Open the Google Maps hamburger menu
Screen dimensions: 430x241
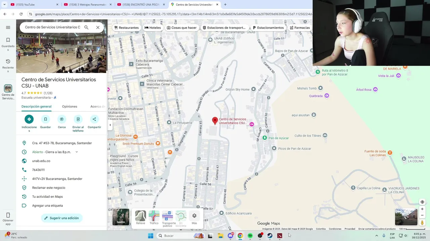pyautogui.click(x=8, y=27)
